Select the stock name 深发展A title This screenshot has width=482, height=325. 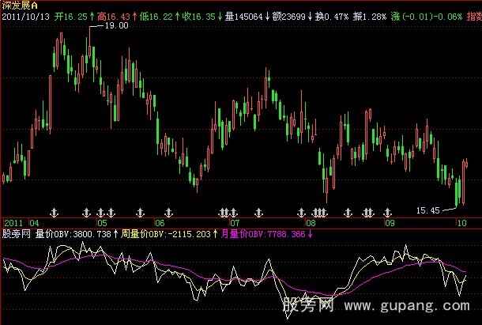pyautogui.click(x=21, y=5)
